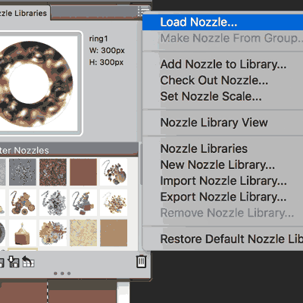Select the gray jewelry pile nozzle
The width and height of the screenshot is (303, 303).
point(53,202)
